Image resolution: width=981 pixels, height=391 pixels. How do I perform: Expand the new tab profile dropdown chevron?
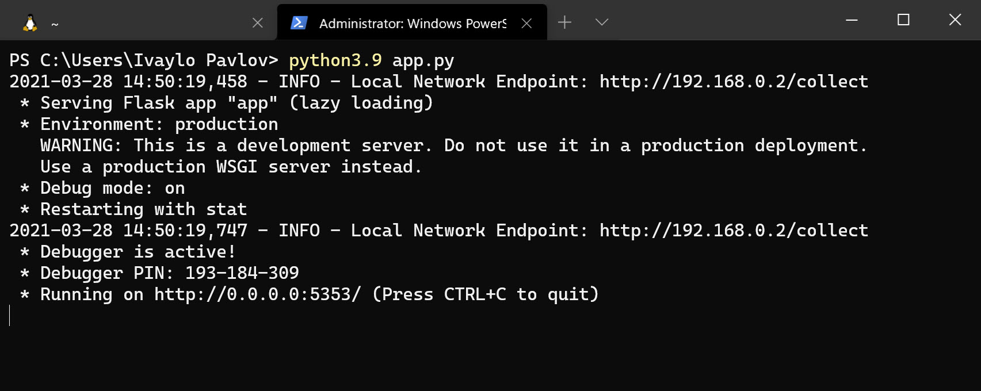pyautogui.click(x=602, y=22)
